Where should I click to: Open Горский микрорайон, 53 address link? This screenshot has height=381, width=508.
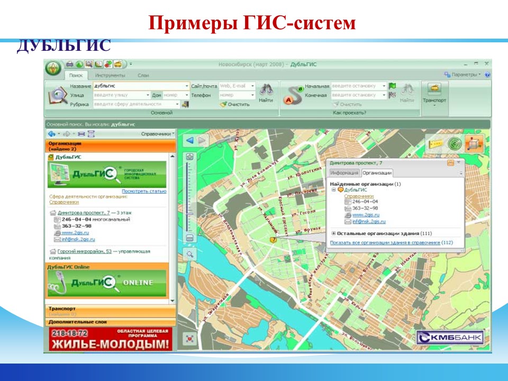click(84, 251)
